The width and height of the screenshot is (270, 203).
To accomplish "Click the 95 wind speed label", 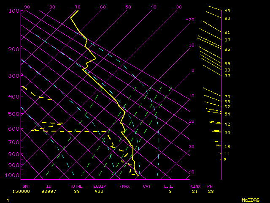I will (x=227, y=49).
